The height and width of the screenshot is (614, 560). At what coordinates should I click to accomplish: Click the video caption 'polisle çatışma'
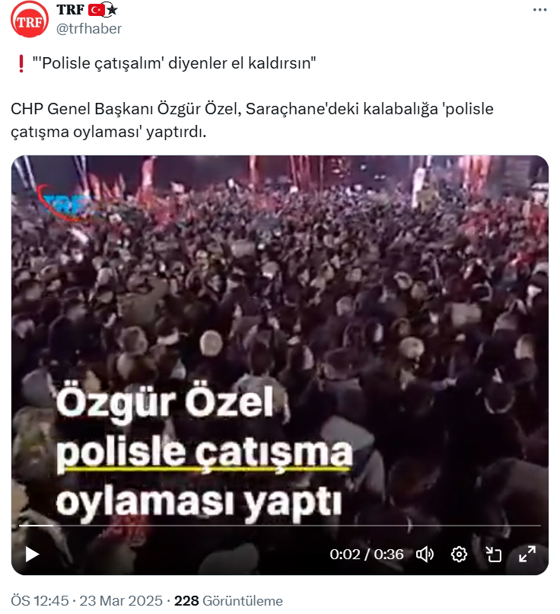pos(205,453)
